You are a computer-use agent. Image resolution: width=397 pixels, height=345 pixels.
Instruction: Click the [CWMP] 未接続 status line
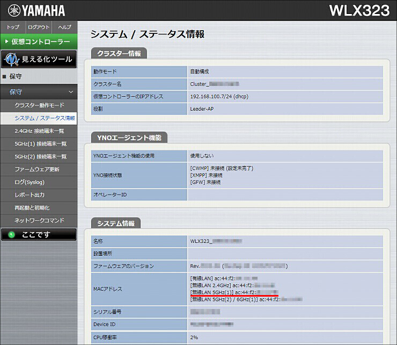pos(222,168)
